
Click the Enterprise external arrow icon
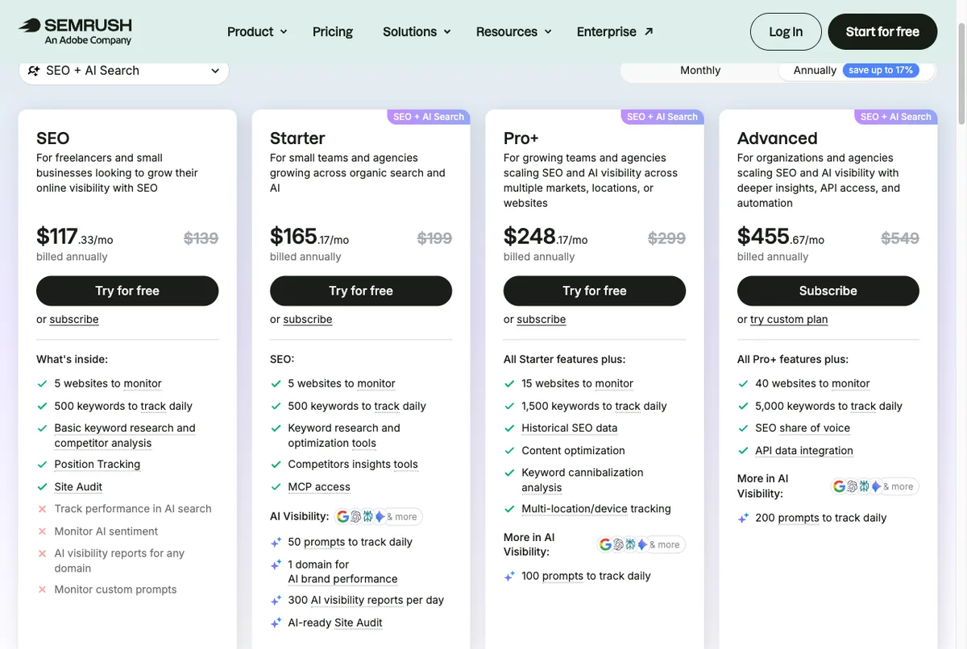point(649,31)
